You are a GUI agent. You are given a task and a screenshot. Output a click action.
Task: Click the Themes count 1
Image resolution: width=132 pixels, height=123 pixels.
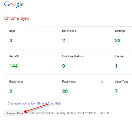[116, 66]
